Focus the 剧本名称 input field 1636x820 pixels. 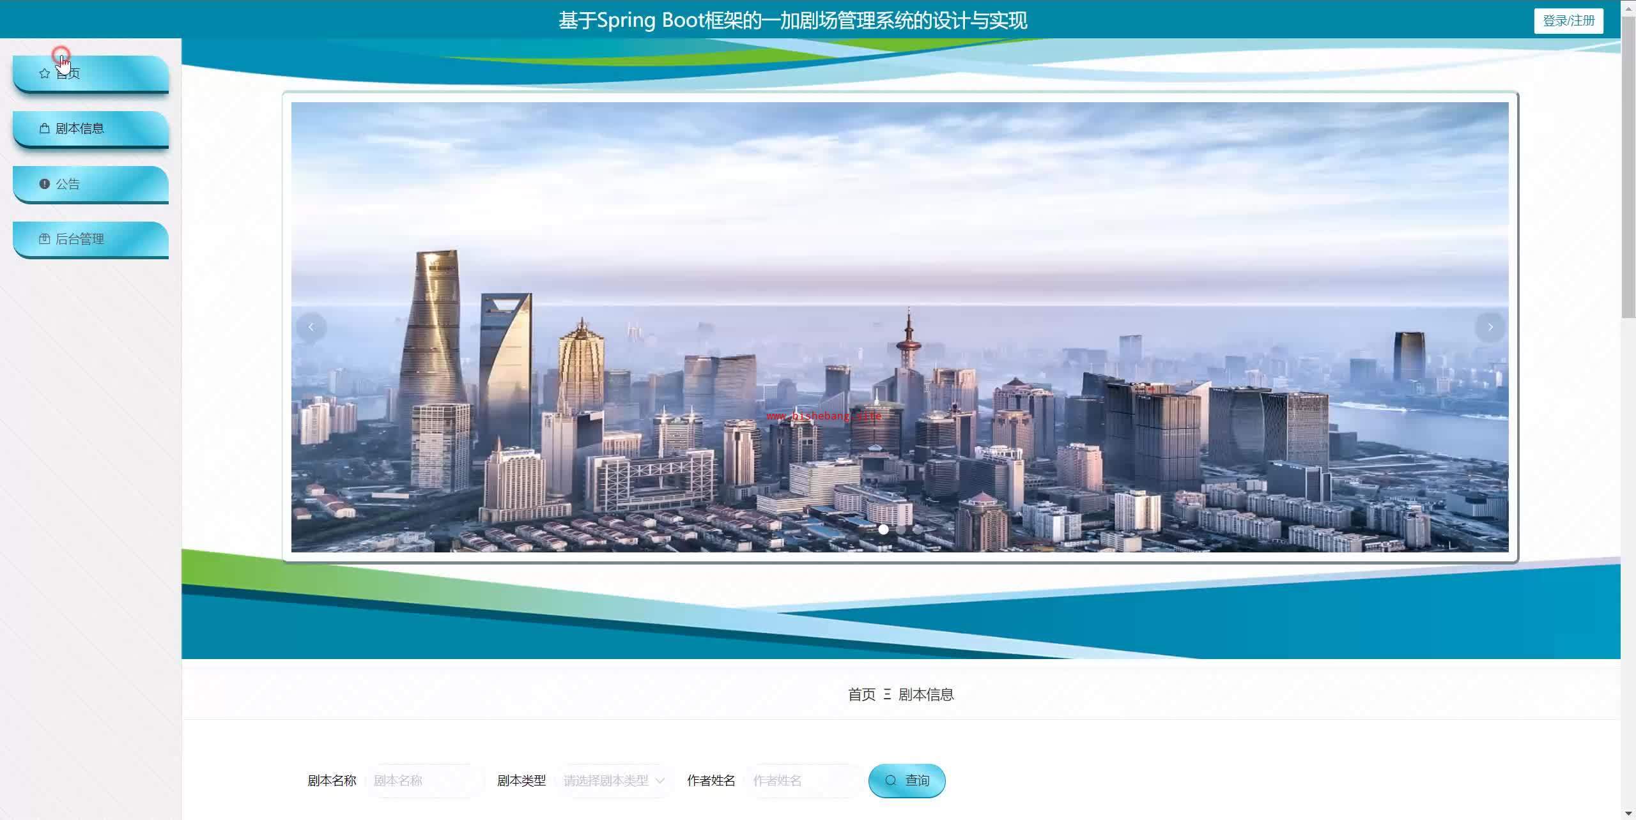tap(423, 780)
